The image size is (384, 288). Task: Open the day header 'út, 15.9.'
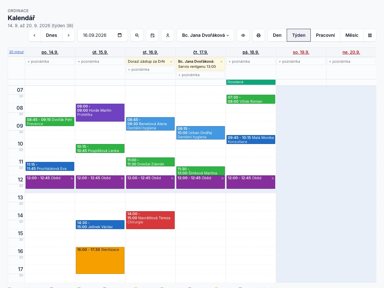point(100,52)
